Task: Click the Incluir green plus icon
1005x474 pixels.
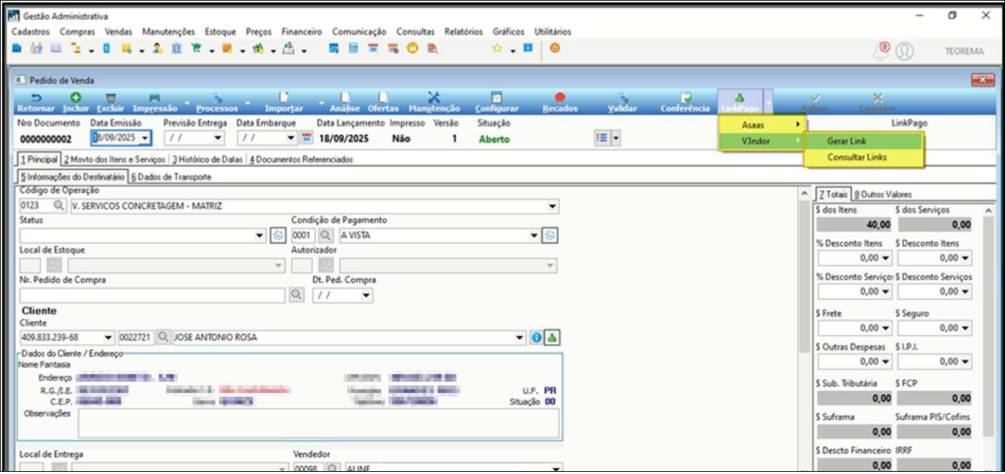Action: tap(75, 98)
